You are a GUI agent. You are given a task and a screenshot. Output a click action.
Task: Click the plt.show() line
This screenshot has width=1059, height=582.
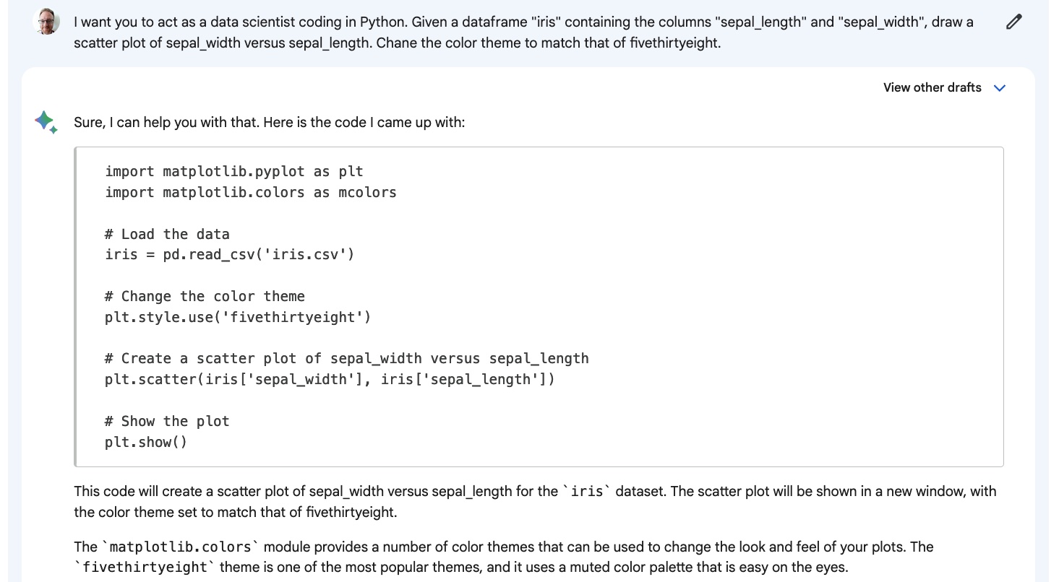coord(145,441)
